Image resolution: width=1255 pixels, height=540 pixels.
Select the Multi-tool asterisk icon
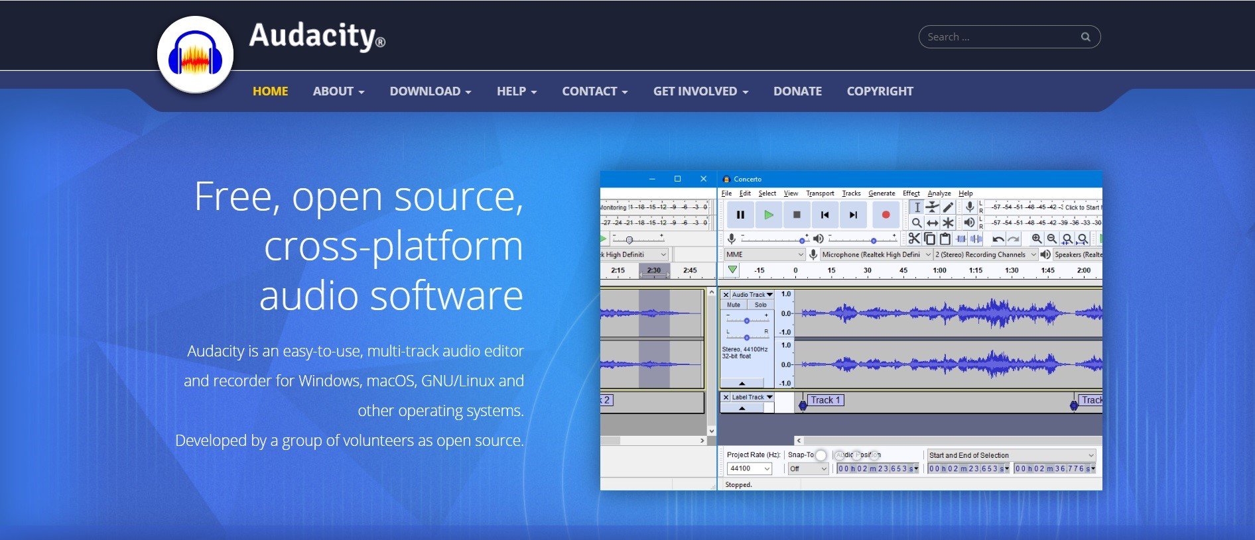click(x=948, y=223)
